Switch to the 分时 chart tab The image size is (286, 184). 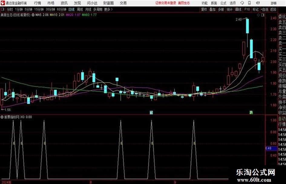click(x=10, y=9)
